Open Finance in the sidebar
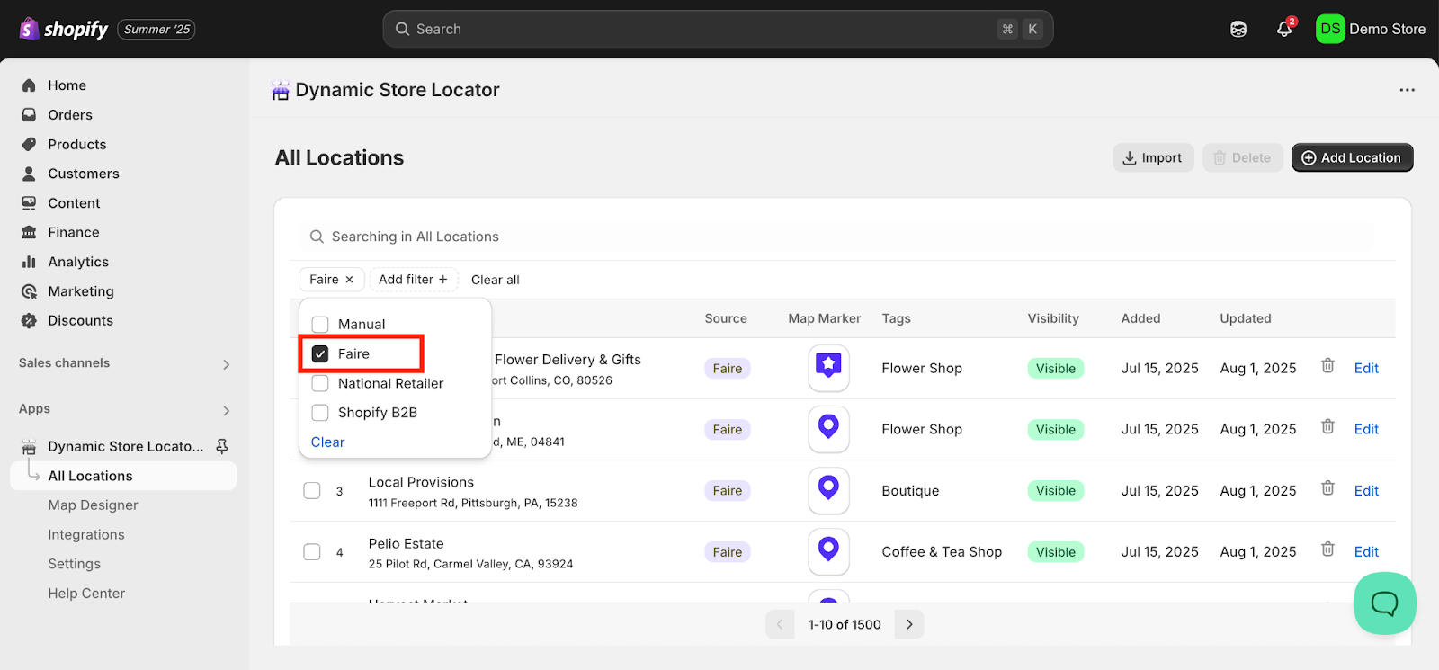Screen dimensions: 1439x670 tap(73, 232)
